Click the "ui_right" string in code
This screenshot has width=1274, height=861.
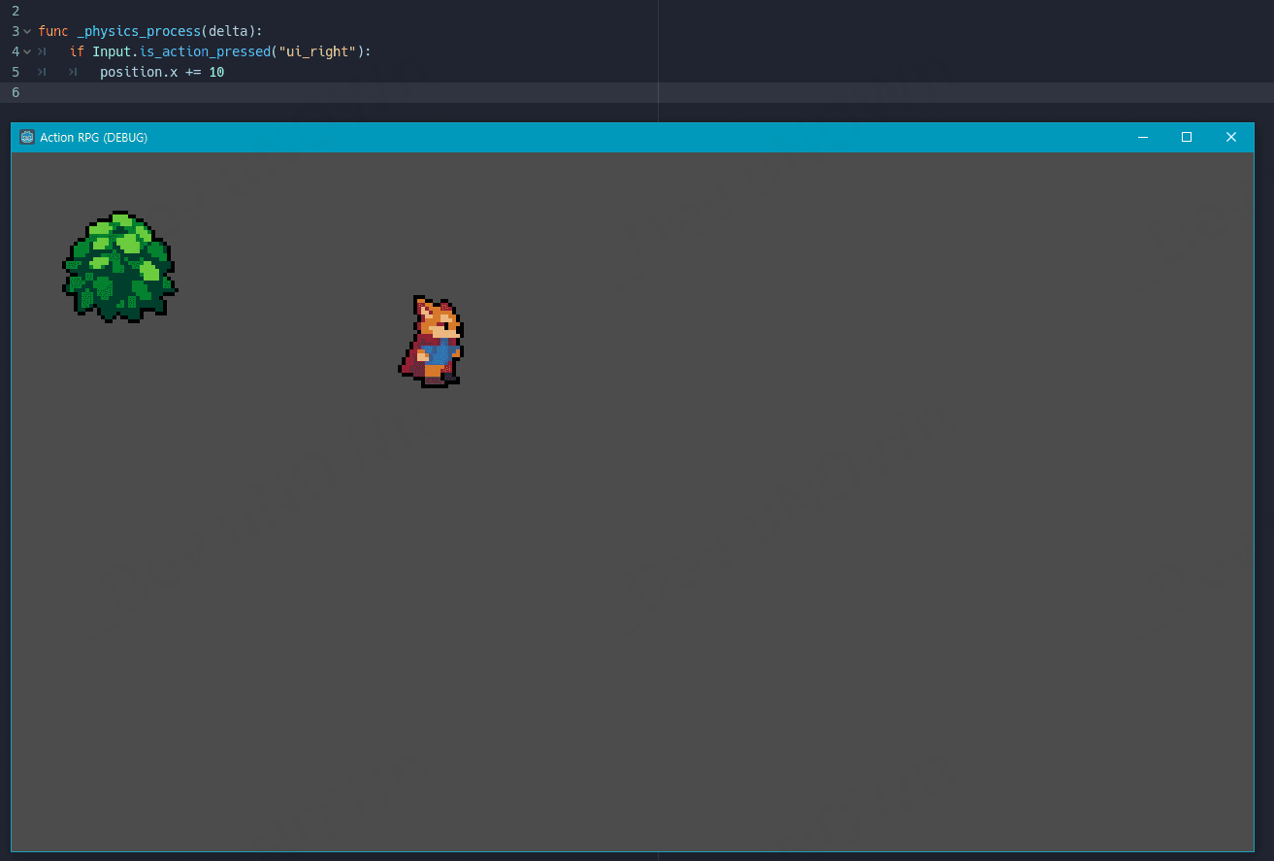coord(317,51)
